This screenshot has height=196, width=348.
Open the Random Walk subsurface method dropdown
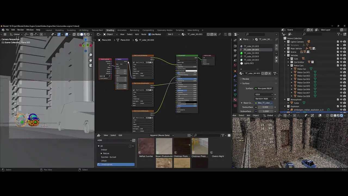click(264, 99)
